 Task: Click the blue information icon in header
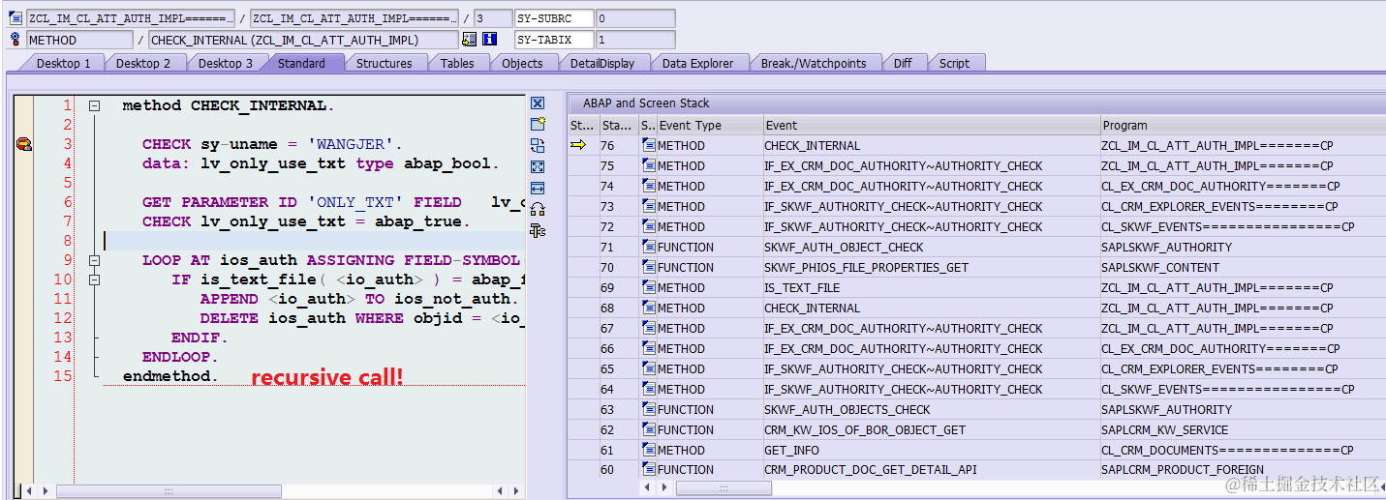[x=490, y=40]
